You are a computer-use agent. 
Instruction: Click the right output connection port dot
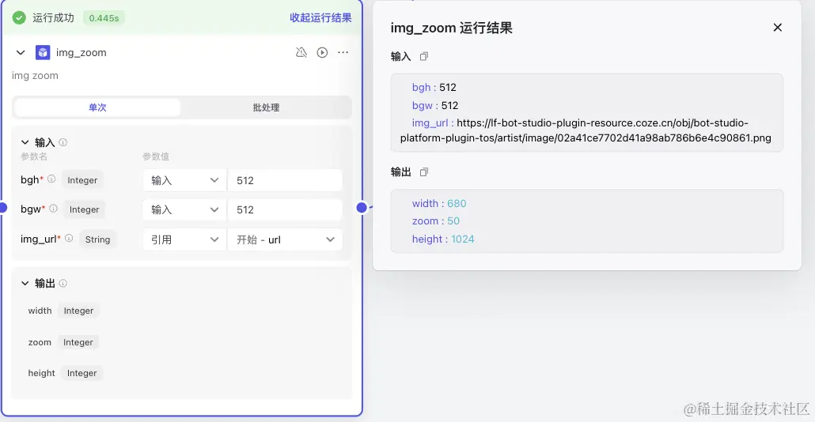[362, 208]
